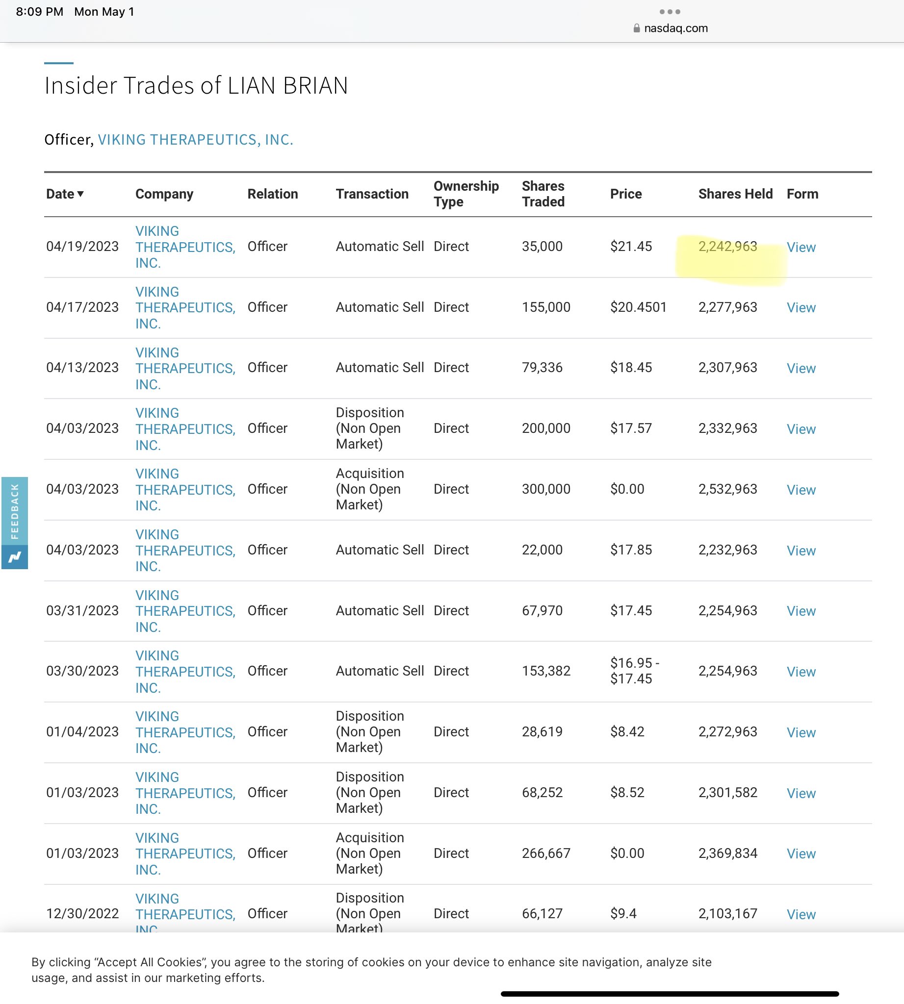This screenshot has height=1004, width=904.
Task: Click the Relation column header
Action: tap(273, 194)
